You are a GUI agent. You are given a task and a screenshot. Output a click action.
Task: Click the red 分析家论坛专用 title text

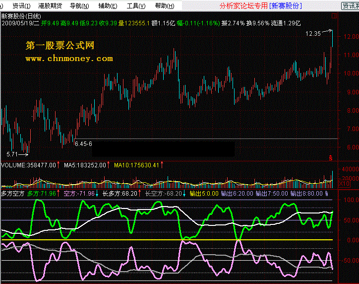pos(243,6)
